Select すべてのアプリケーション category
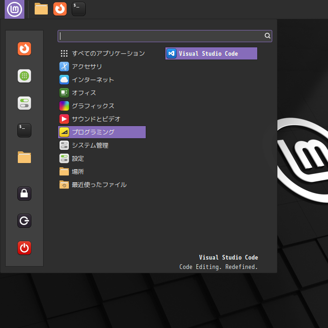Screen dimensions: 328x328 102,53
